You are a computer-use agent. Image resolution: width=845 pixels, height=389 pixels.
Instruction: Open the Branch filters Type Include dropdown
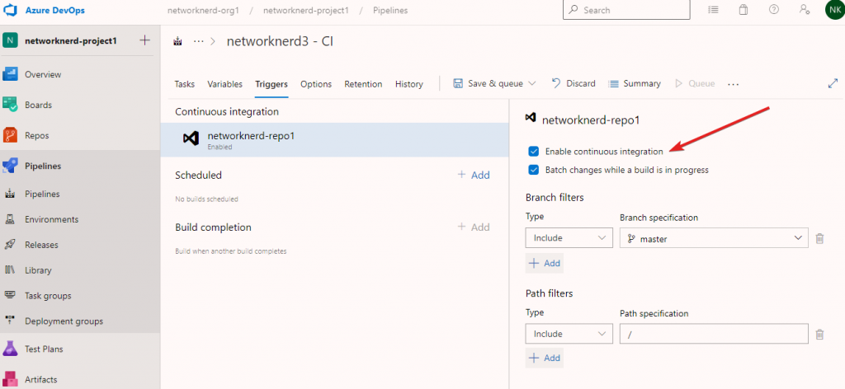(x=569, y=238)
